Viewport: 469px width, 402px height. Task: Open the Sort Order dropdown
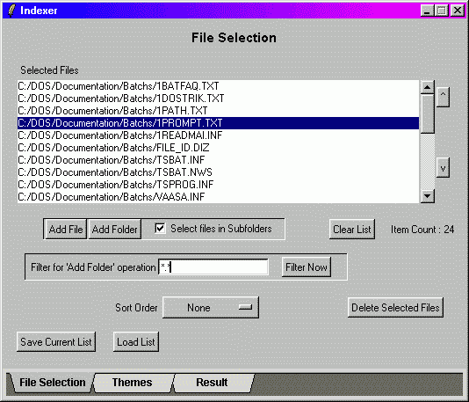211,307
